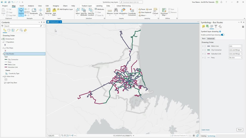Viewport: 246px width, 138px height.
Task: Click Convert labels button
Action: click(155, 11)
